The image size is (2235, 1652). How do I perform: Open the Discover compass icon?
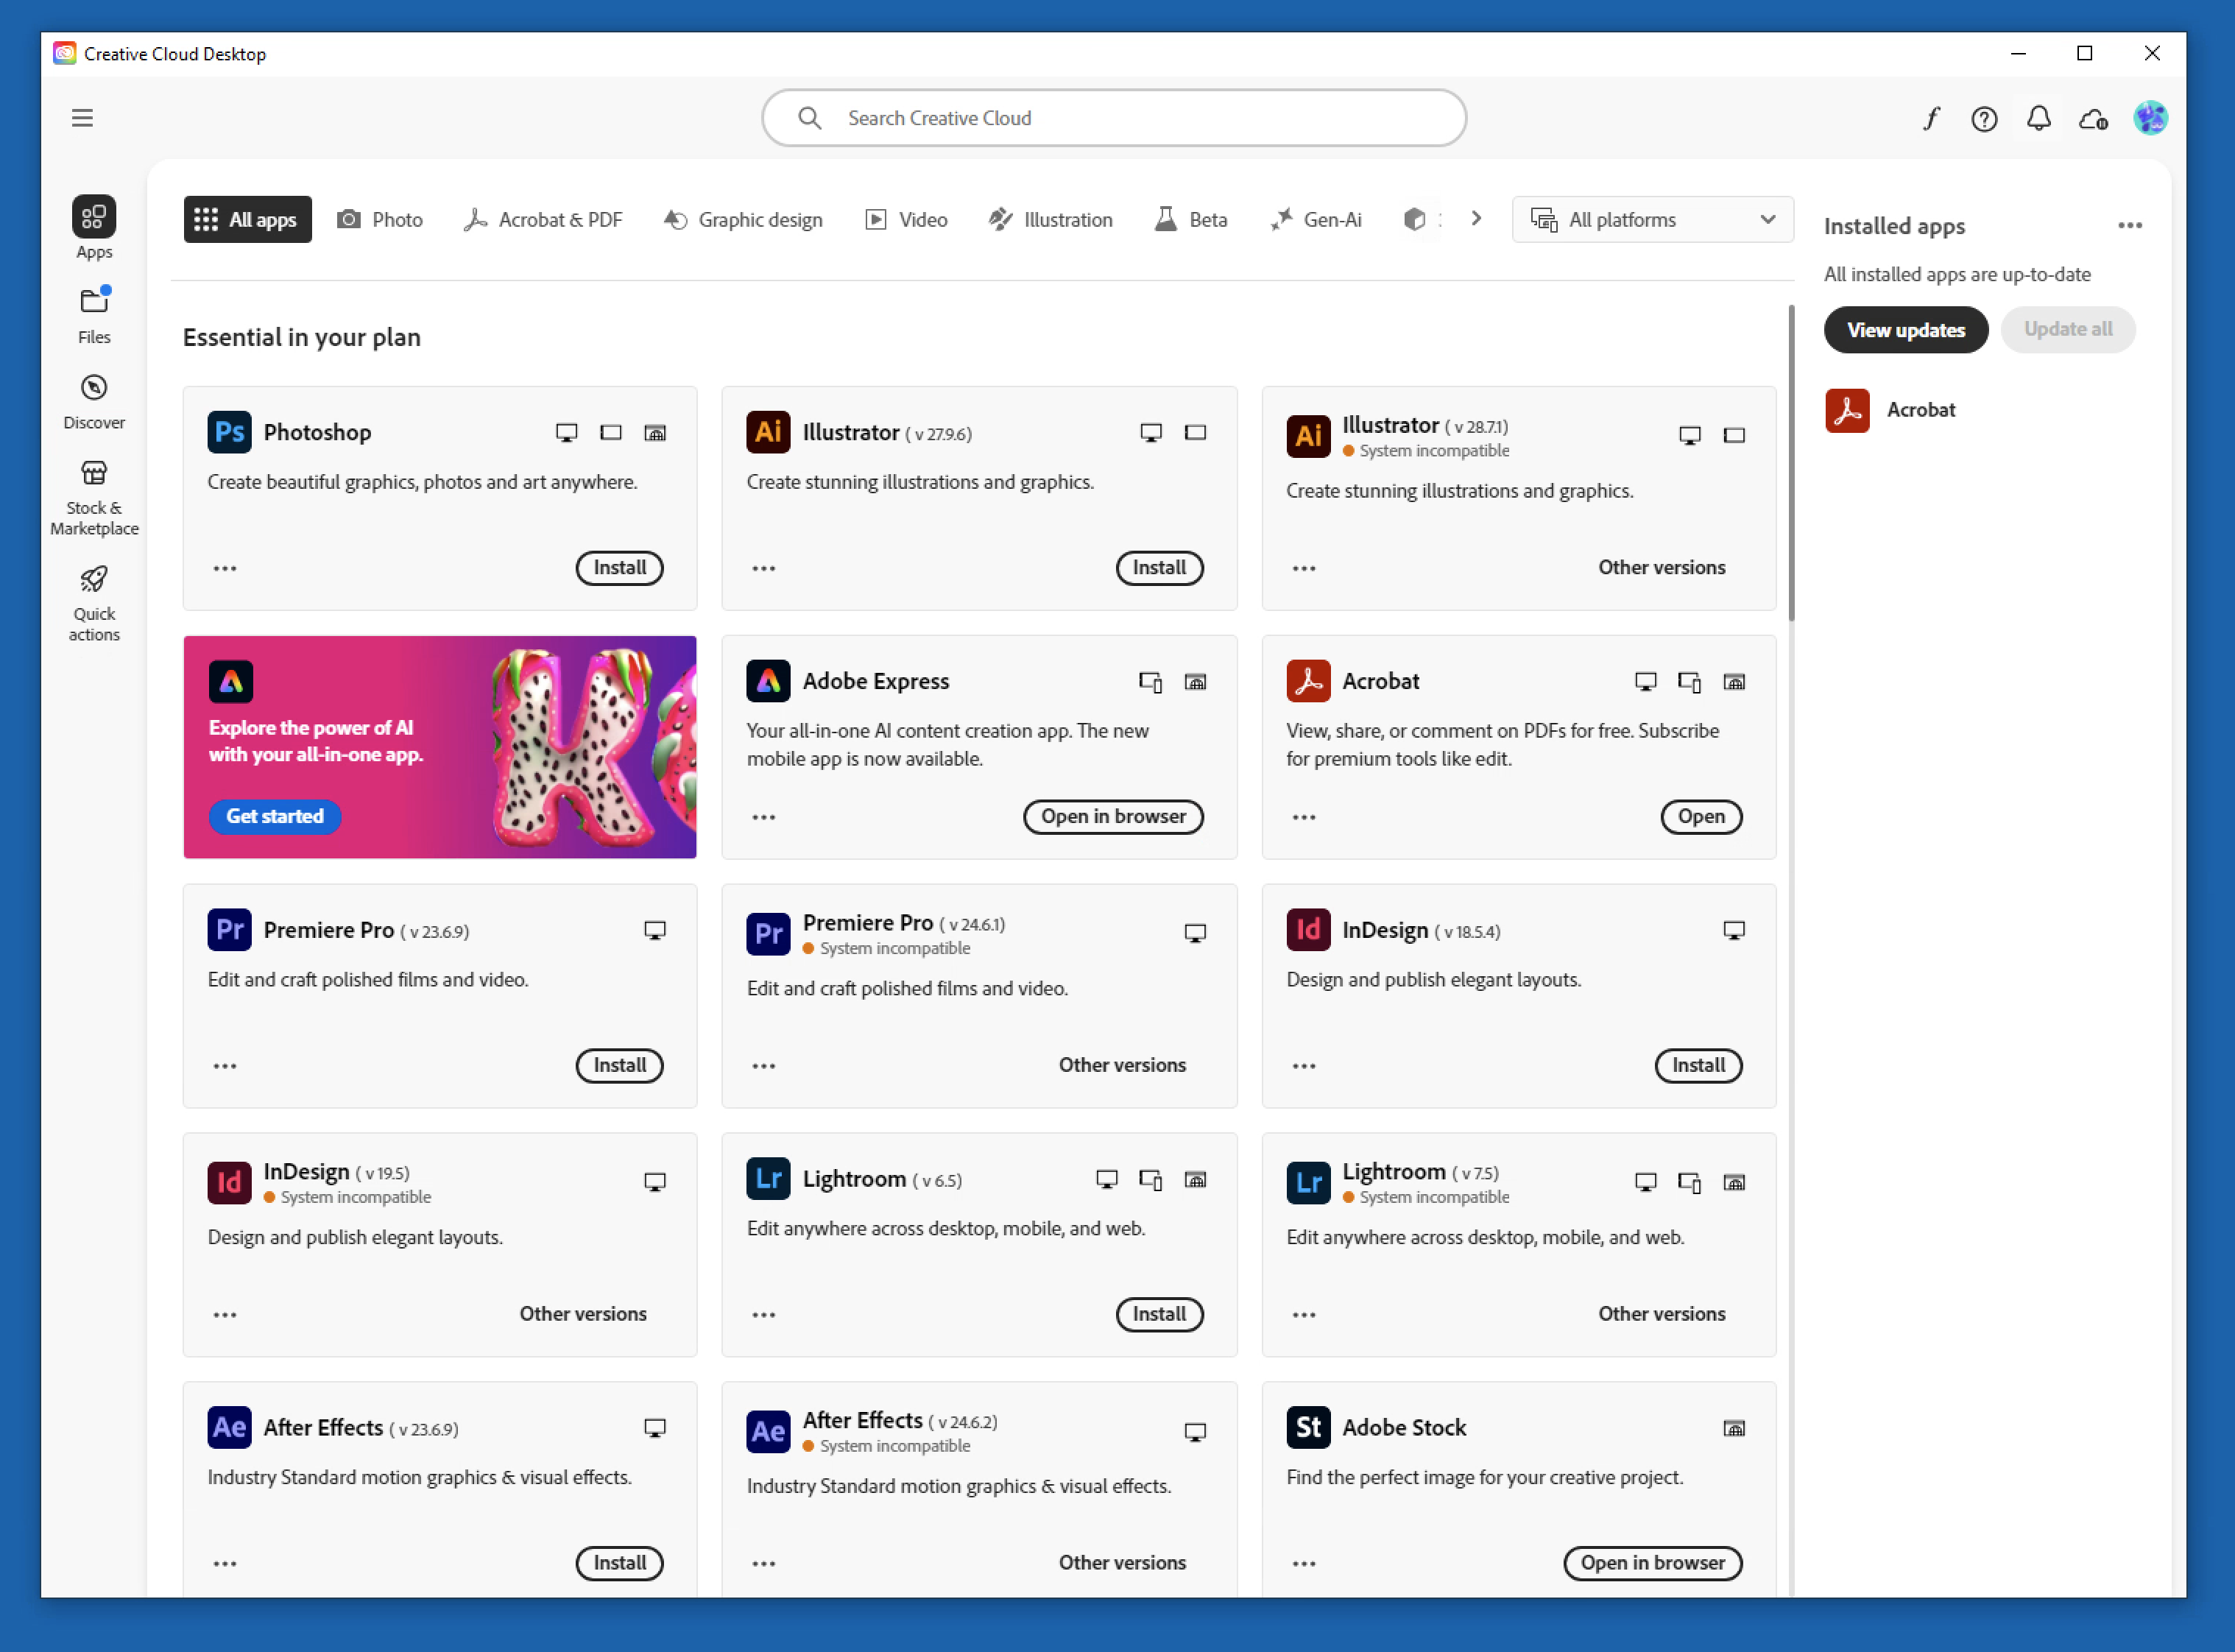pyautogui.click(x=94, y=400)
